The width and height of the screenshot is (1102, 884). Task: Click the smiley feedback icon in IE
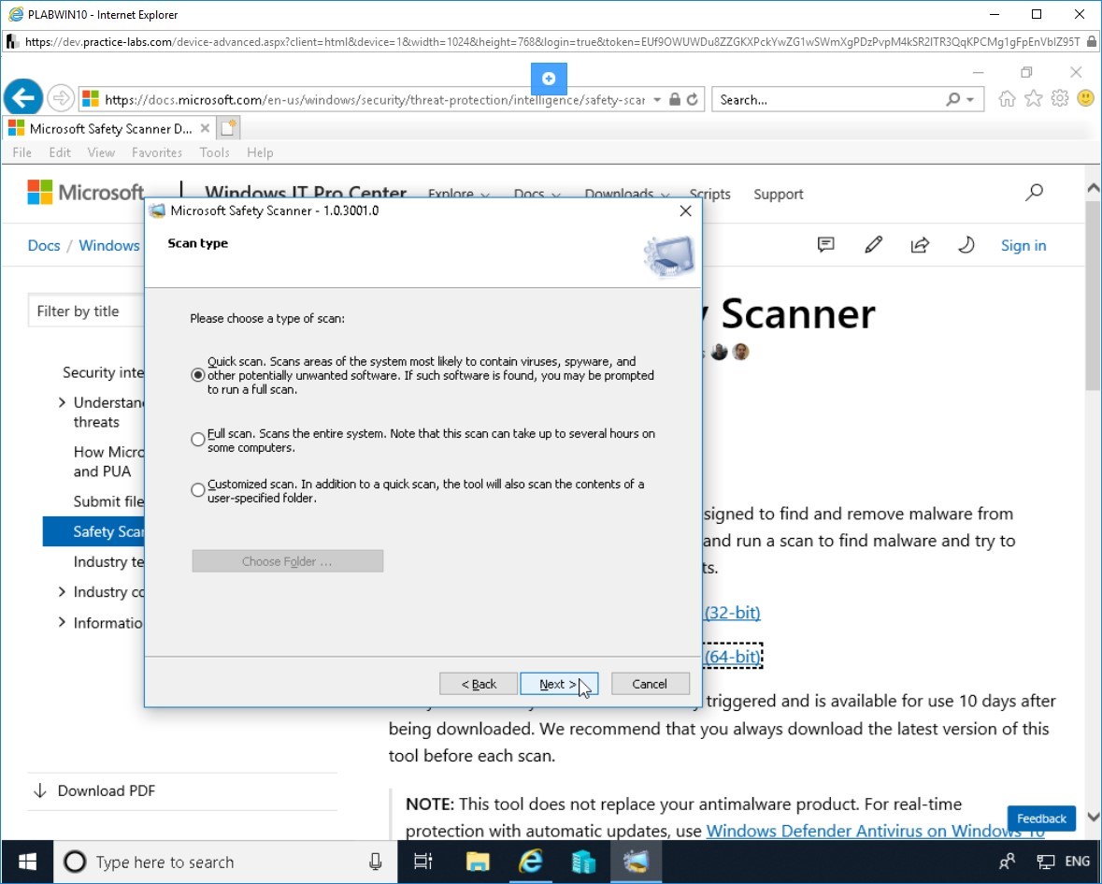pos(1085,99)
